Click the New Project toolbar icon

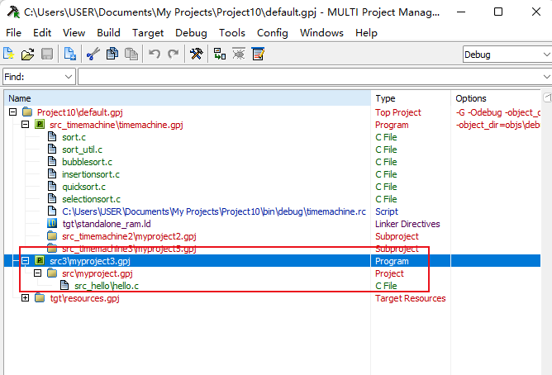pyautogui.click(x=9, y=55)
